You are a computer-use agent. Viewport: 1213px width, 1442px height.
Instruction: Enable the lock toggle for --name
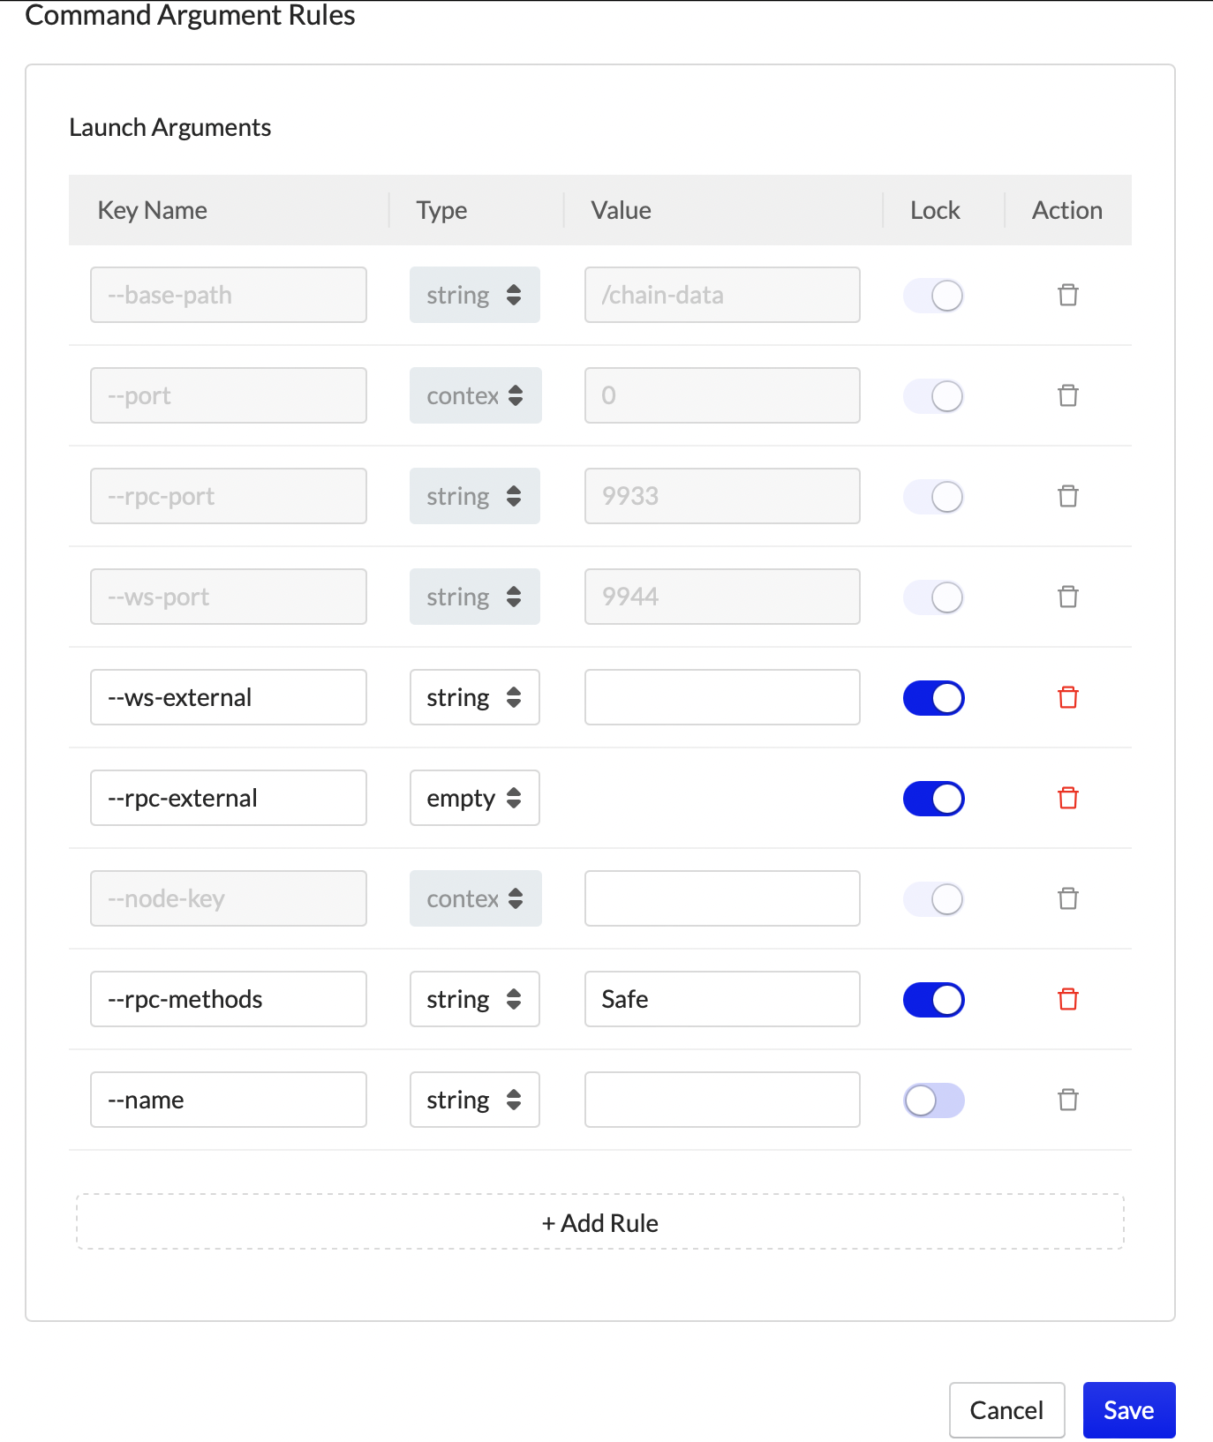pyautogui.click(x=933, y=1100)
